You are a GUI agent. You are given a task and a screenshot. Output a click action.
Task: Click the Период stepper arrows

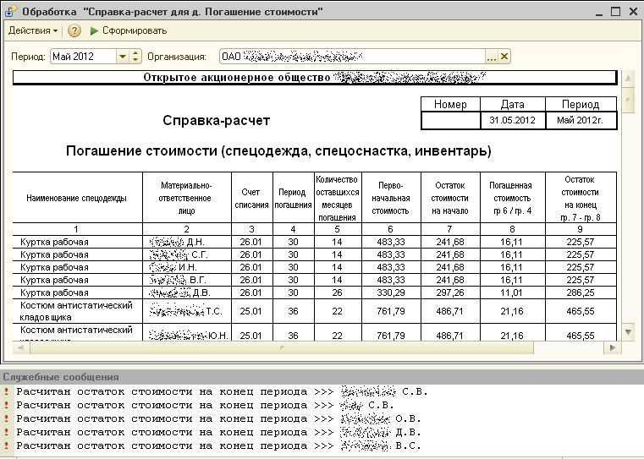pyautogui.click(x=135, y=57)
